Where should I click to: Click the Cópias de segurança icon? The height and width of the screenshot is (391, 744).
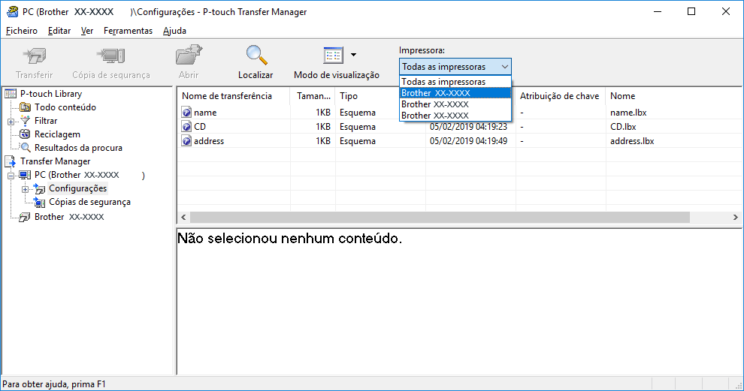pyautogui.click(x=40, y=203)
